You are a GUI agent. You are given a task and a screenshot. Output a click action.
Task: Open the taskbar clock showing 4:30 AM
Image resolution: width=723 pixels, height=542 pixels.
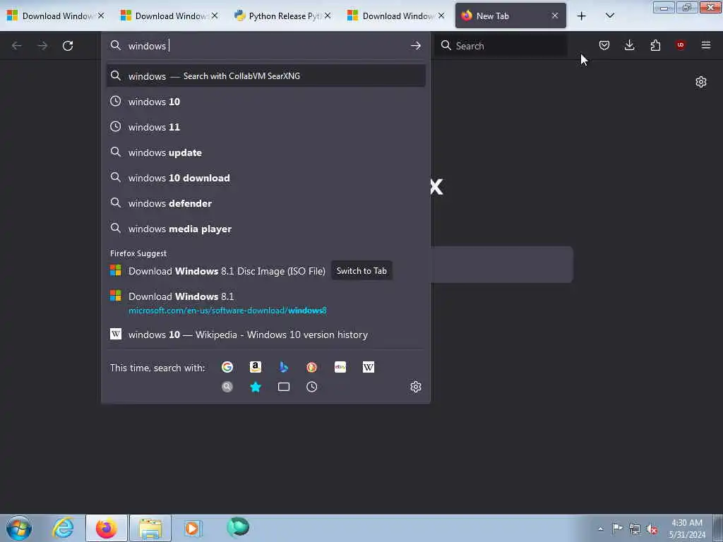(x=686, y=529)
